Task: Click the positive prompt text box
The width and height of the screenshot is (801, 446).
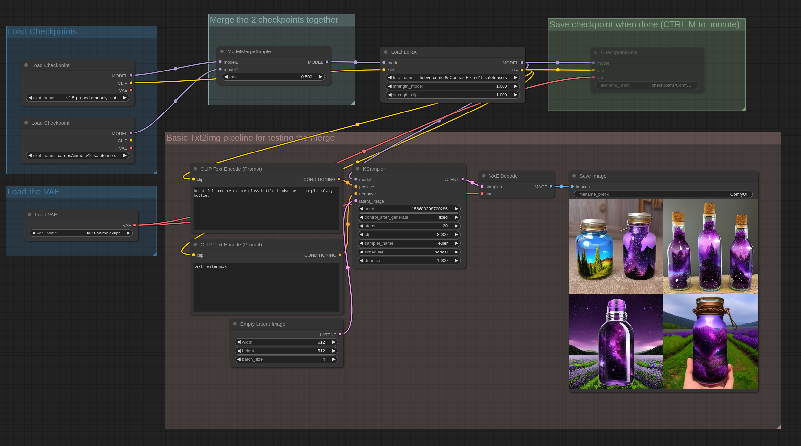Action: [266, 208]
